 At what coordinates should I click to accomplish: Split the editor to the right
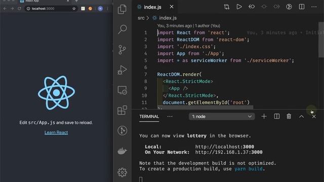[302, 7]
